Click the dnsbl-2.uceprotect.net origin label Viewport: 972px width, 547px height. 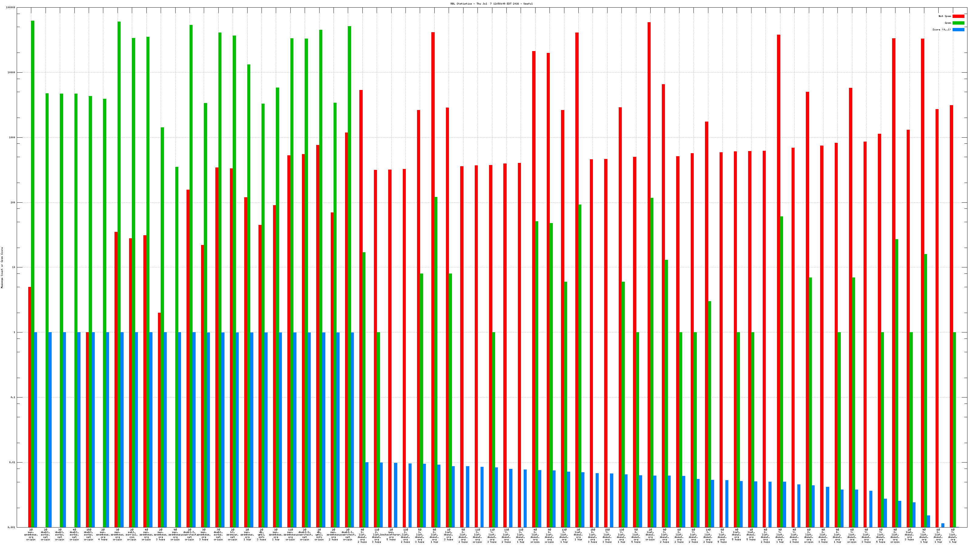click(304, 535)
